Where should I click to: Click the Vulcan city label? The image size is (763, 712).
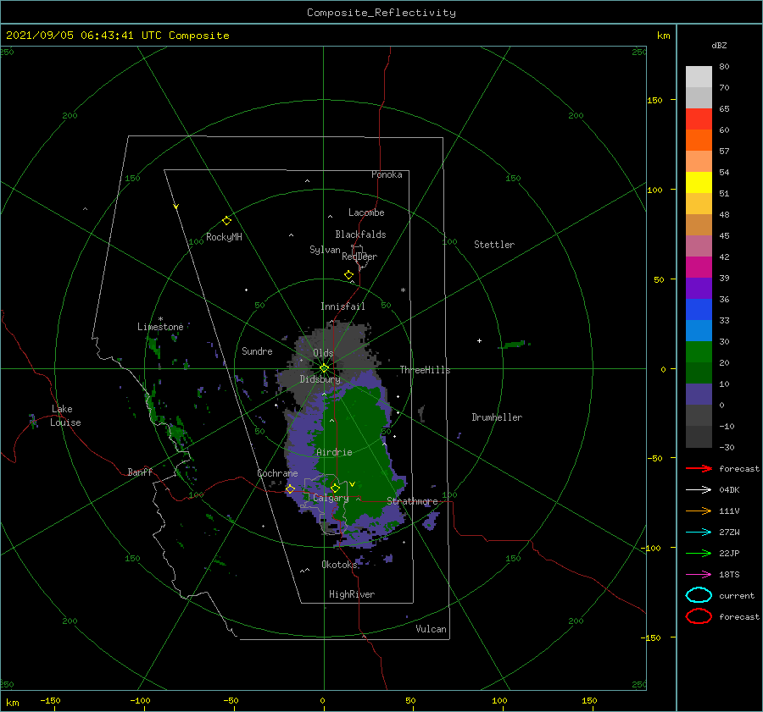tap(431, 628)
